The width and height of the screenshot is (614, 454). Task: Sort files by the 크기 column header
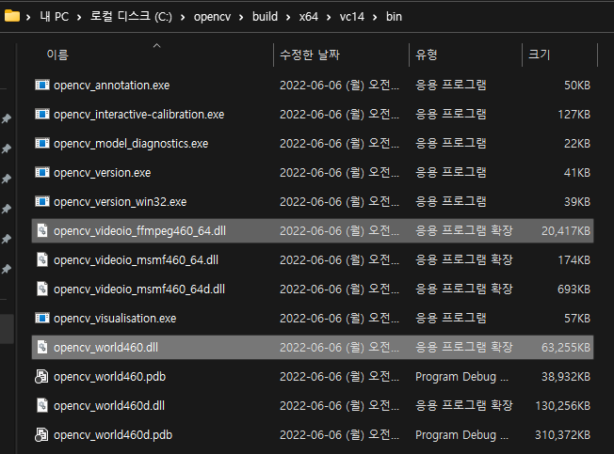tap(540, 55)
